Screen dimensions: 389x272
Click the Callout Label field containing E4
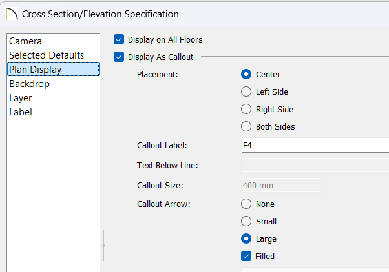pos(315,145)
